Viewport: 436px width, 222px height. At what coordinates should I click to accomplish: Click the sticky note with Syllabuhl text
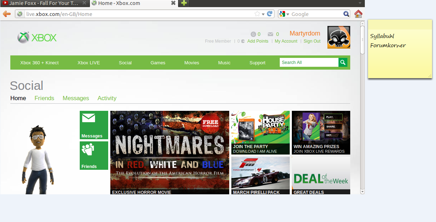[400, 49]
